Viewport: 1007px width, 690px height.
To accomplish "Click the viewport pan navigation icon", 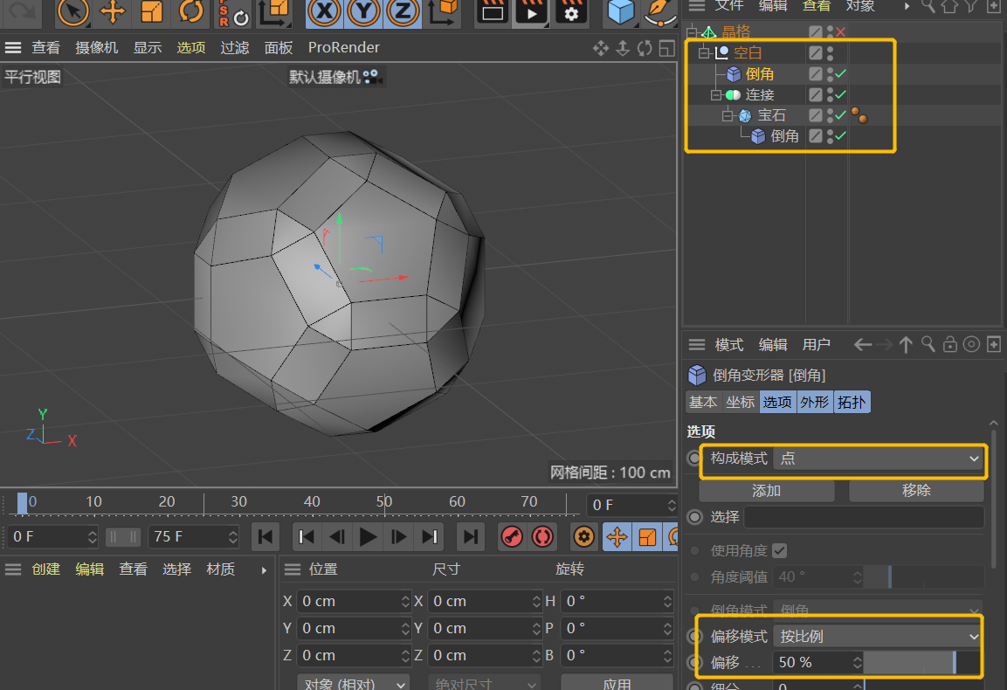I will 601,48.
